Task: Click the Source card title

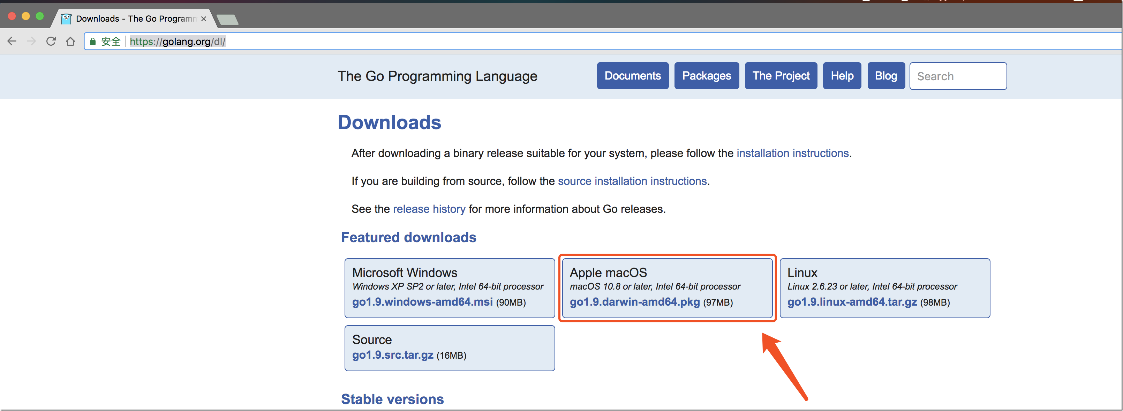Action: [x=372, y=339]
